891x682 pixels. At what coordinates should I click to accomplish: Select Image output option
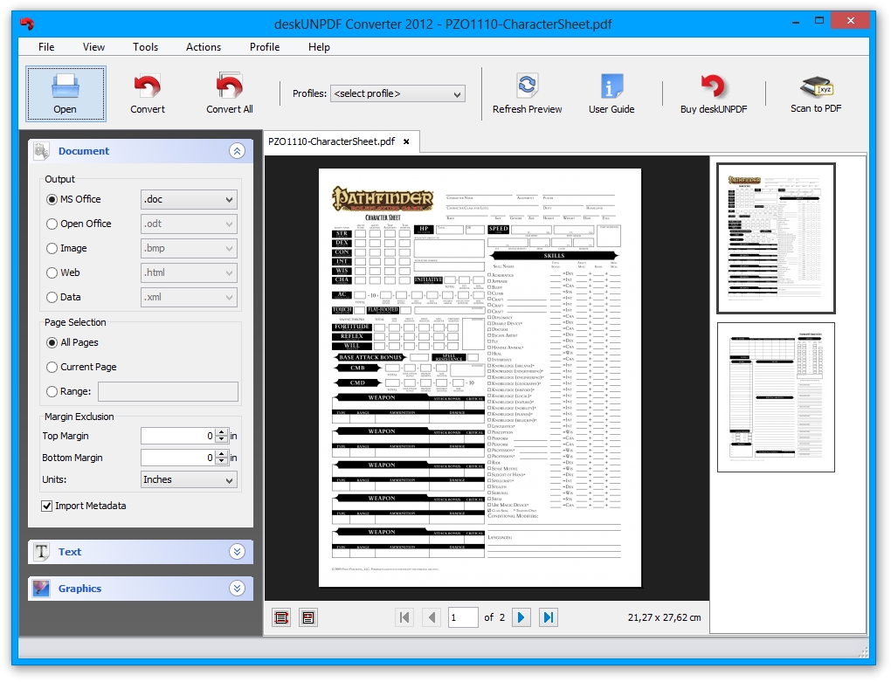[66, 248]
